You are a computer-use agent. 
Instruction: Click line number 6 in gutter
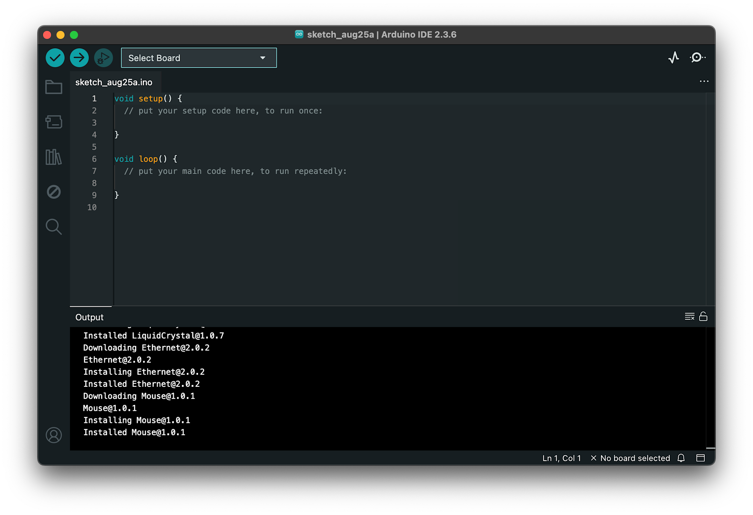[94, 159]
